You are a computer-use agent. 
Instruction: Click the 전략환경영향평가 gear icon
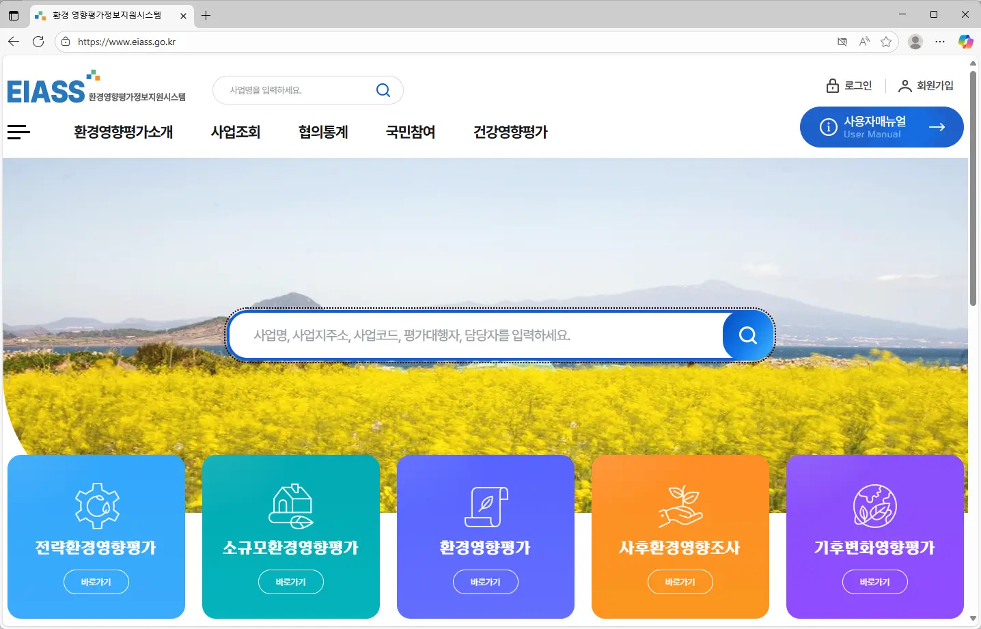pyautogui.click(x=97, y=506)
